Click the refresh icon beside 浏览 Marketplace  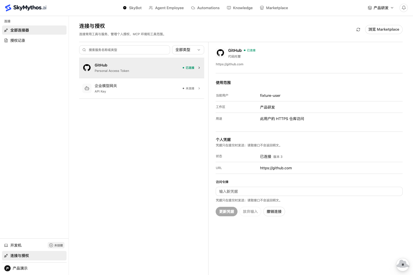point(358,30)
